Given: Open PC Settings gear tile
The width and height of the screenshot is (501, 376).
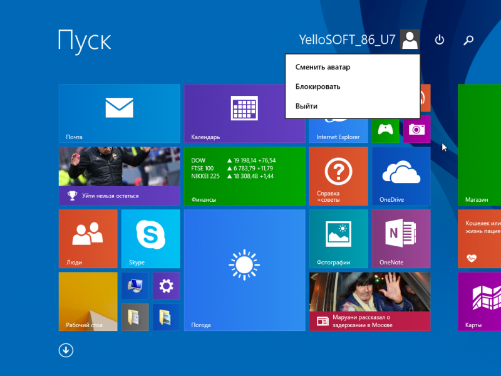Looking at the screenshot, I should (x=166, y=286).
